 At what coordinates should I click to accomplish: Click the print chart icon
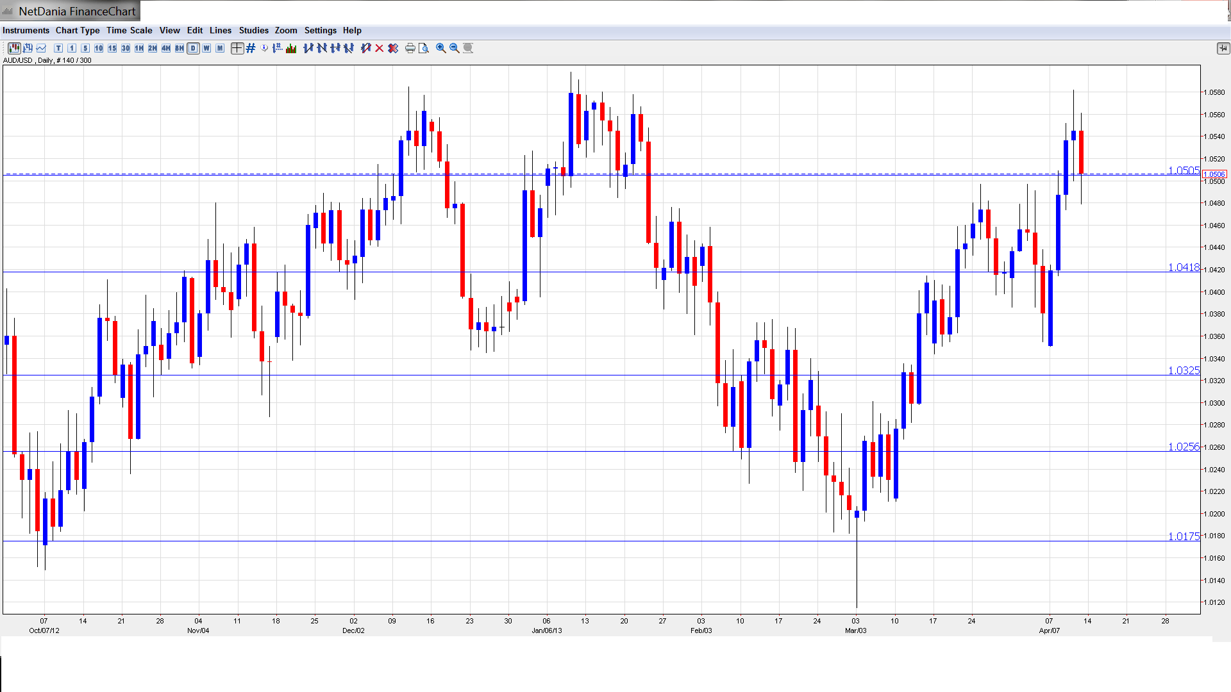[x=410, y=48]
